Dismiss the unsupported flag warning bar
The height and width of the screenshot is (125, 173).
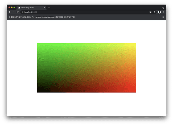[163, 17]
